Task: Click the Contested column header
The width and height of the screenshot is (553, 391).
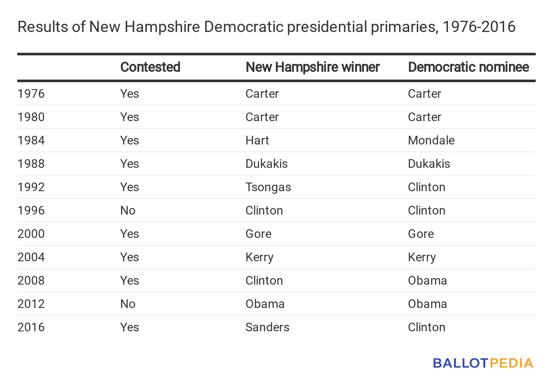Action: (150, 67)
